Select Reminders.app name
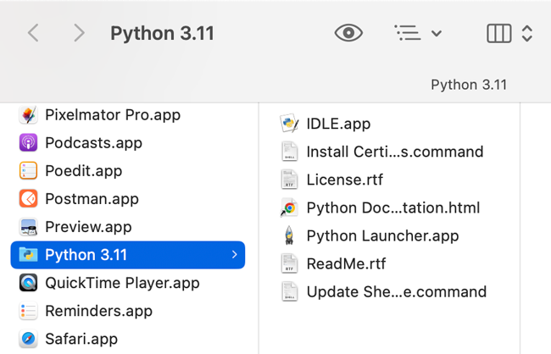 (x=98, y=311)
